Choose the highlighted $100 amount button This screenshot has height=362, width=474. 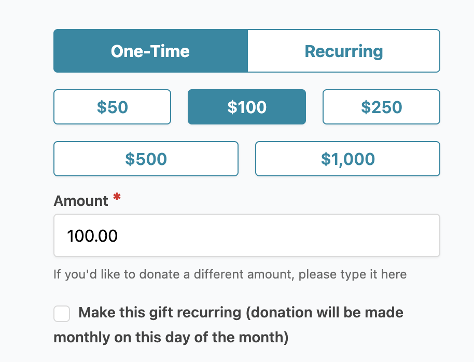pos(247,107)
